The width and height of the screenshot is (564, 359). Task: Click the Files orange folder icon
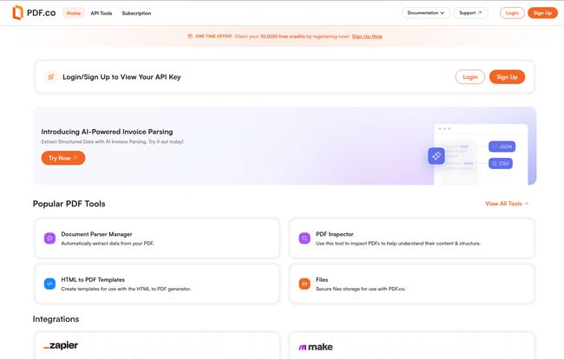click(305, 284)
